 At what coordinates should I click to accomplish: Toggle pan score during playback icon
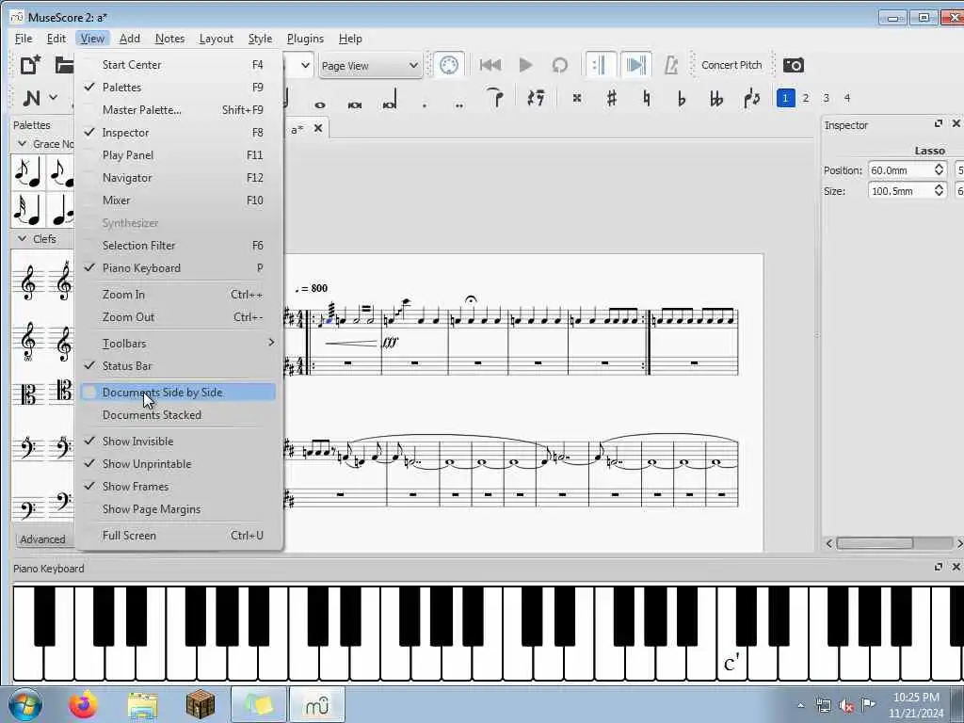[636, 65]
